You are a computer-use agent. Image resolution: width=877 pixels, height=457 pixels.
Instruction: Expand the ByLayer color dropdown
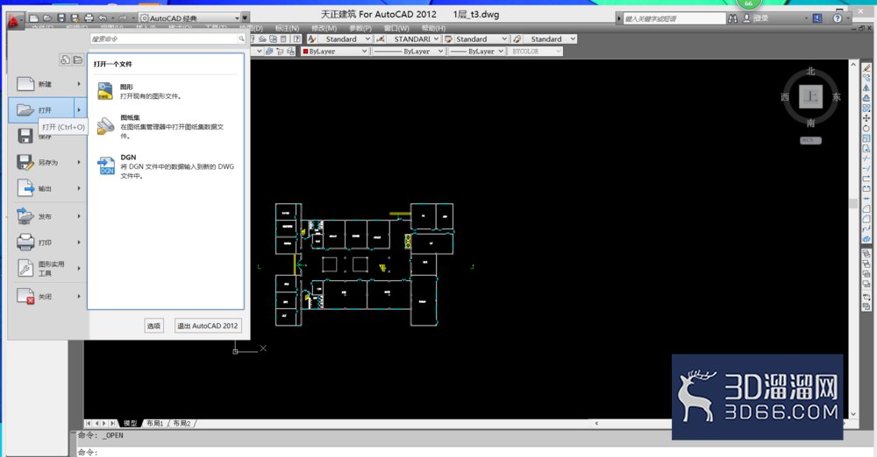[x=334, y=51]
